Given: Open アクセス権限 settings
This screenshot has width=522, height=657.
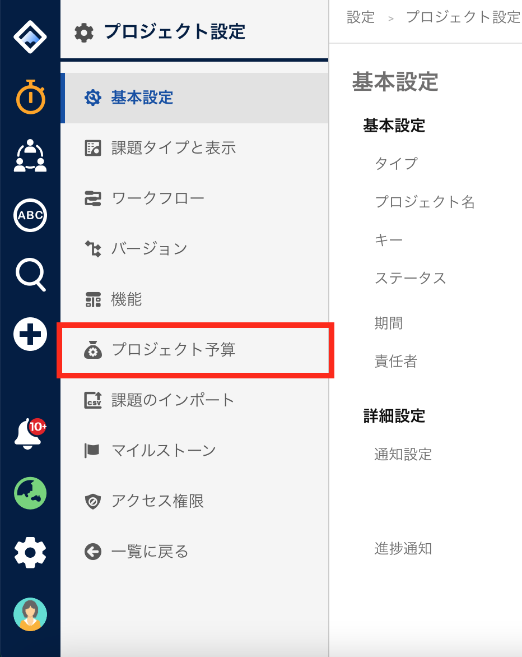Looking at the screenshot, I should coord(195,501).
